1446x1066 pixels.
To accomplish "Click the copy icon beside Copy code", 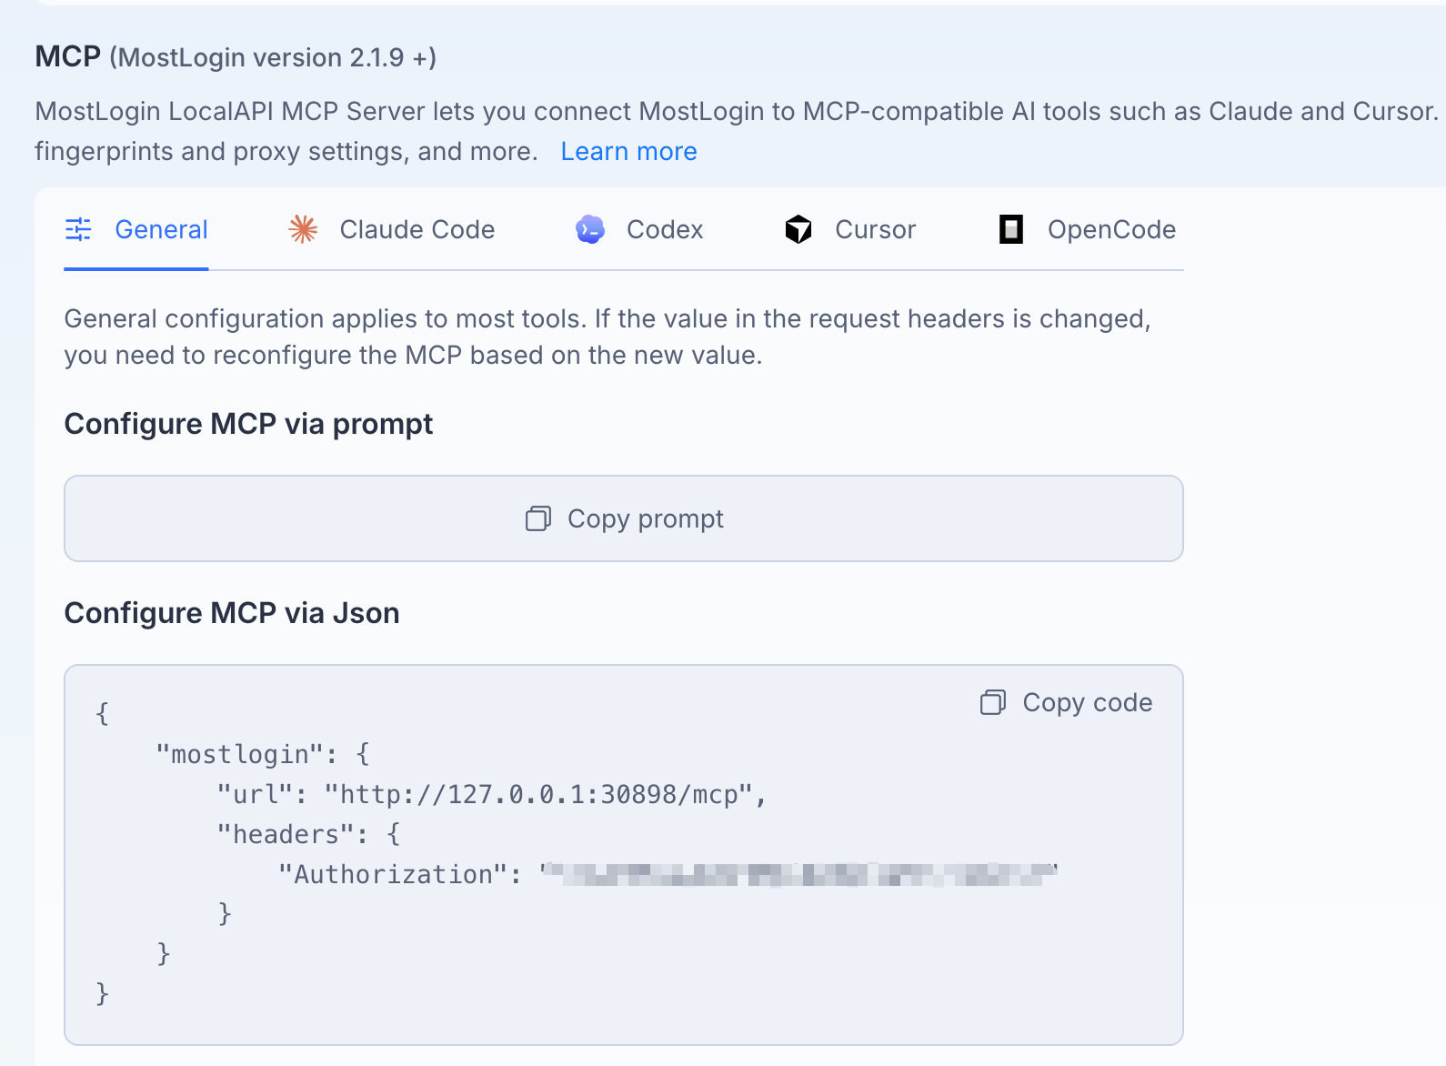I will 993,702.
